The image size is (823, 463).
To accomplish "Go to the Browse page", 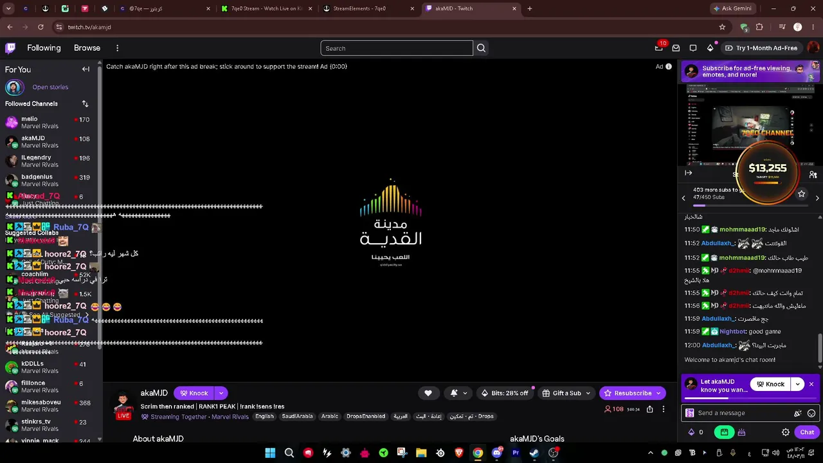I will (87, 48).
